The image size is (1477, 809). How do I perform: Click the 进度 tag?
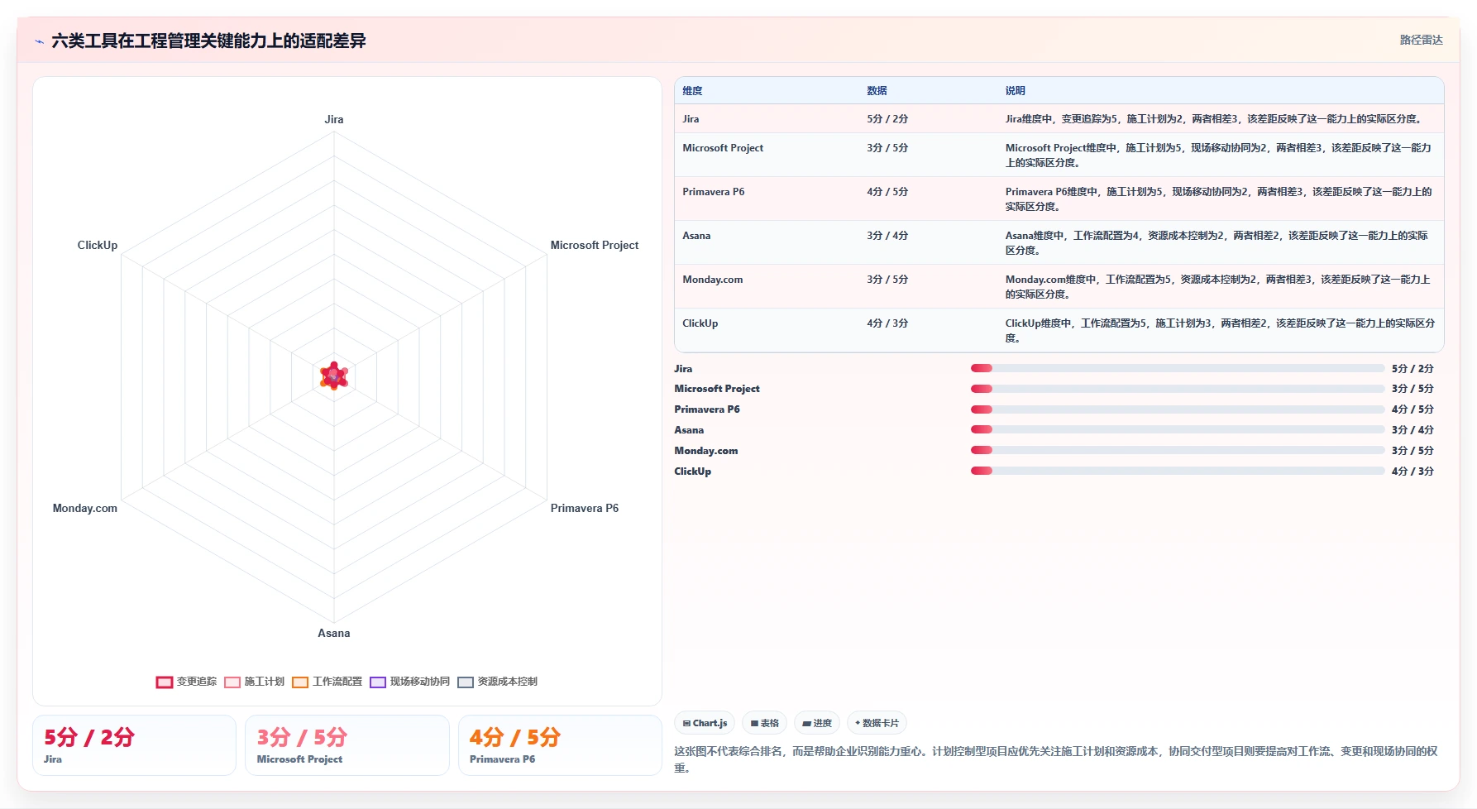(x=817, y=723)
